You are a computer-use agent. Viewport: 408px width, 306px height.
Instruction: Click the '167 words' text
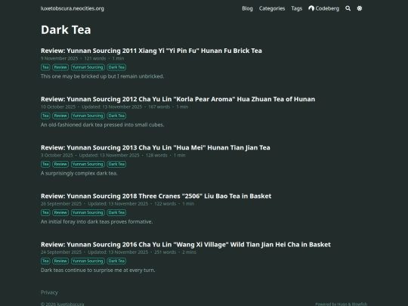[159, 107]
